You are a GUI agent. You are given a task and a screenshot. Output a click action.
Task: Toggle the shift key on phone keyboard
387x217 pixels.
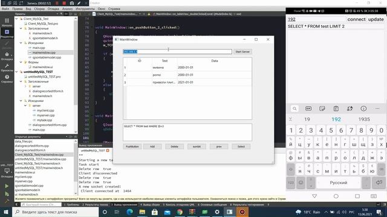tap(291, 169)
